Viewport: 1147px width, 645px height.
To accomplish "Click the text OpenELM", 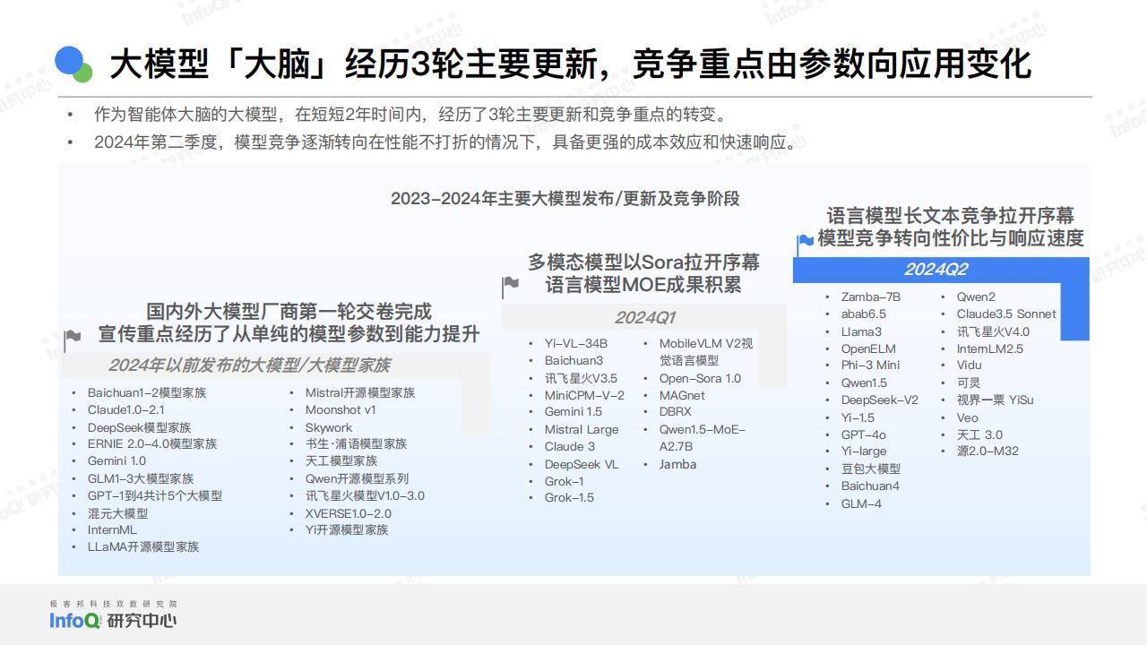I will pos(867,348).
